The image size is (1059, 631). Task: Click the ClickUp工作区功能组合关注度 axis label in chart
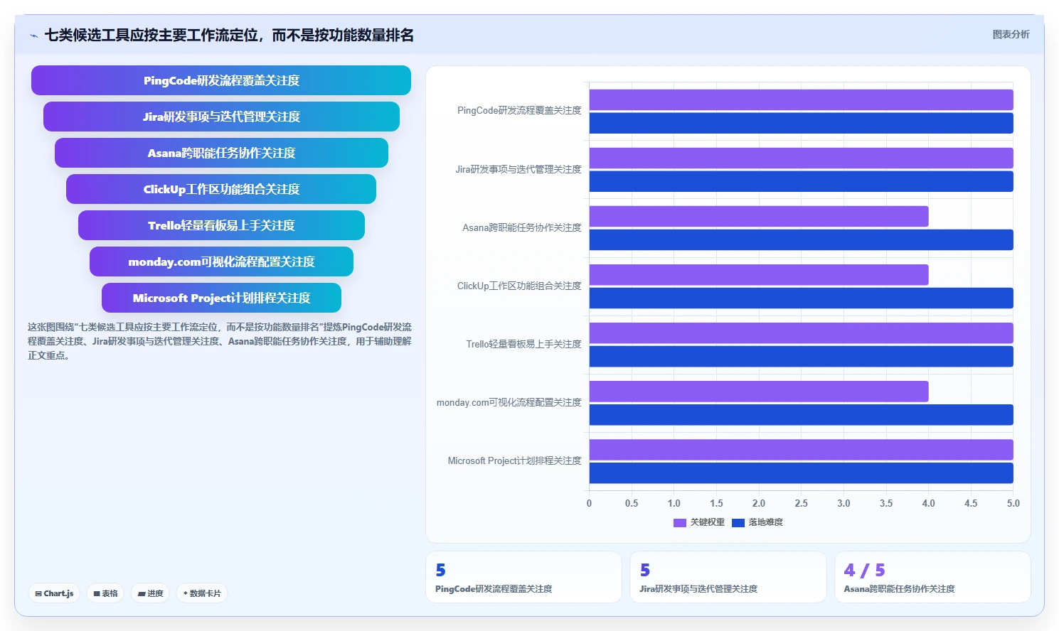coord(519,286)
